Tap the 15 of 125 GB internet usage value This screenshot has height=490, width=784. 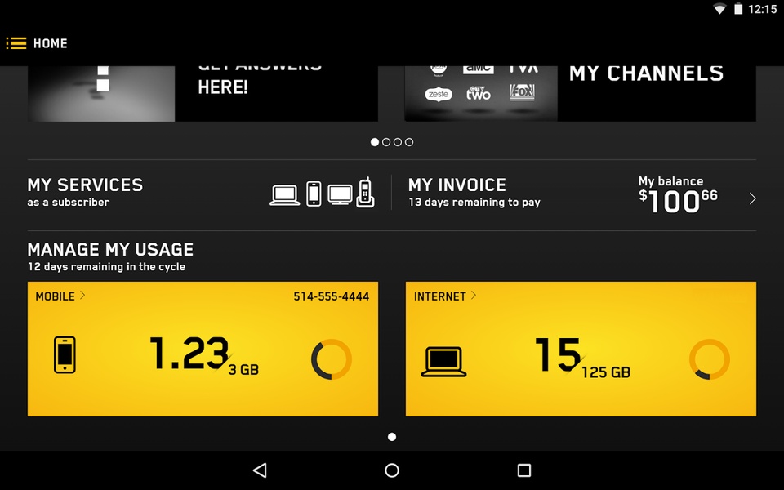(x=582, y=357)
